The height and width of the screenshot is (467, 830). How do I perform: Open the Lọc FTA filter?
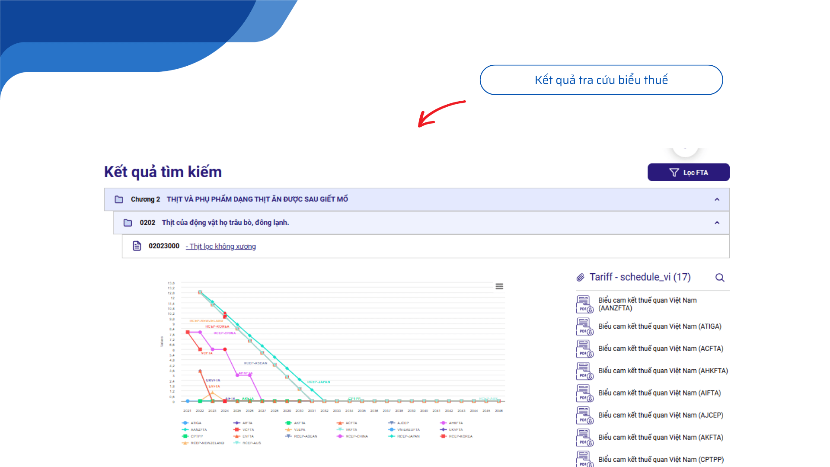[x=688, y=173]
